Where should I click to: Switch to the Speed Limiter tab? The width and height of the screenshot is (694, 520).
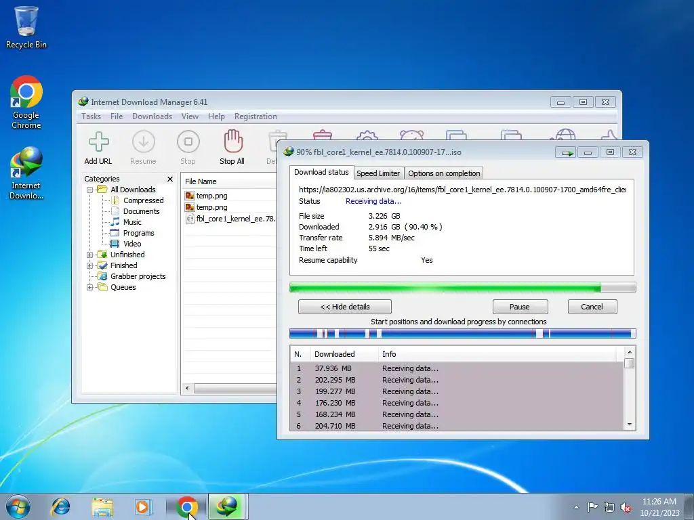coord(378,173)
